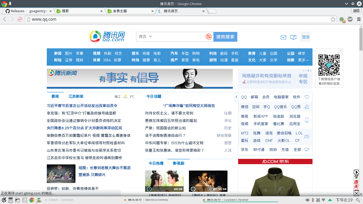Open the terminal from the taskbar
The image size is (363, 204).
[x=25, y=200]
